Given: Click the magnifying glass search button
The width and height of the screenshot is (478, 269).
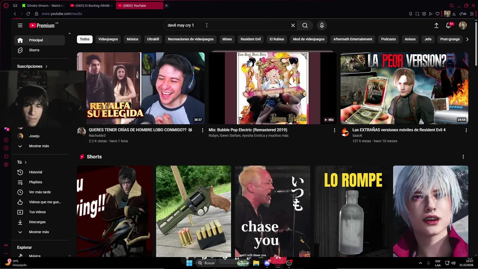Looking at the screenshot, I should point(305,25).
